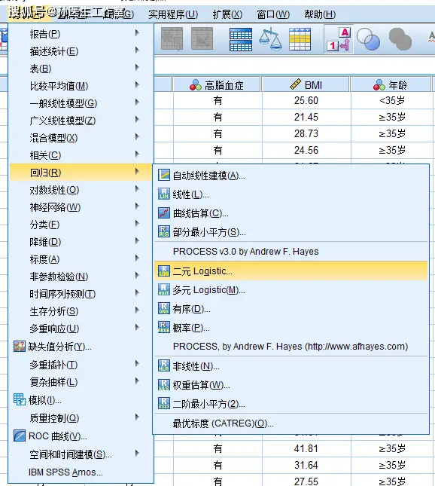Screen dimensions: 435x486
Task: Open 非参数检验(N) menu entry
Action: pyautogui.click(x=81, y=277)
